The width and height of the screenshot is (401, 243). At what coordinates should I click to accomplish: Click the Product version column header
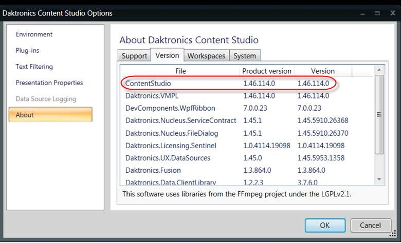[266, 71]
